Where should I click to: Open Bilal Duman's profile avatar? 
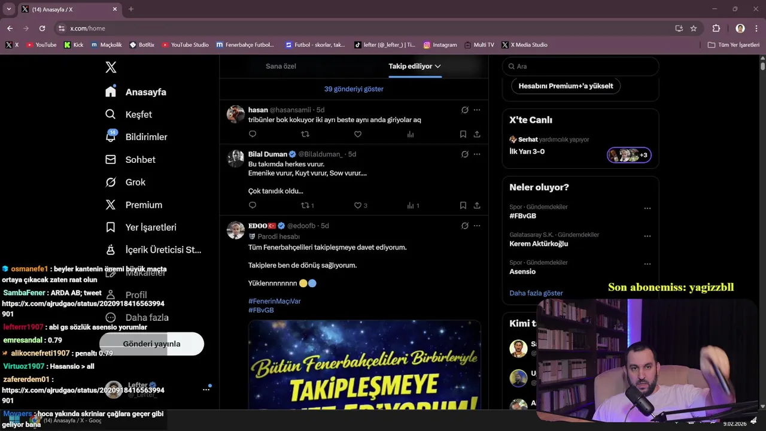236,159
